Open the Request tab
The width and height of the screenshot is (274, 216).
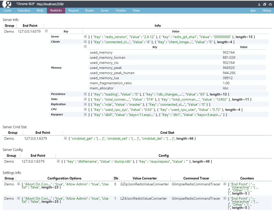tap(73, 10)
